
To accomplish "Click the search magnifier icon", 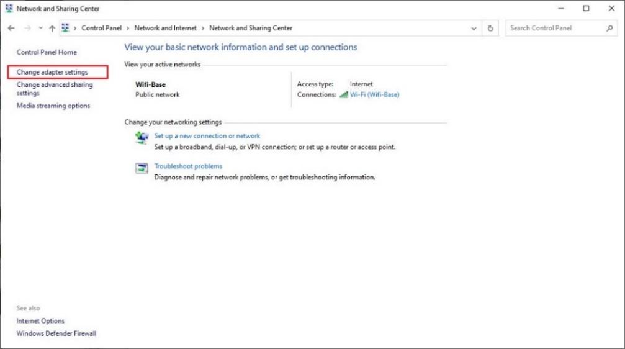I will pos(609,28).
